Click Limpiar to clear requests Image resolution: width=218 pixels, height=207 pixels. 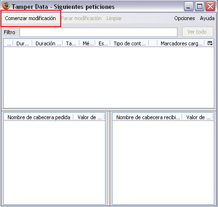(x=114, y=18)
